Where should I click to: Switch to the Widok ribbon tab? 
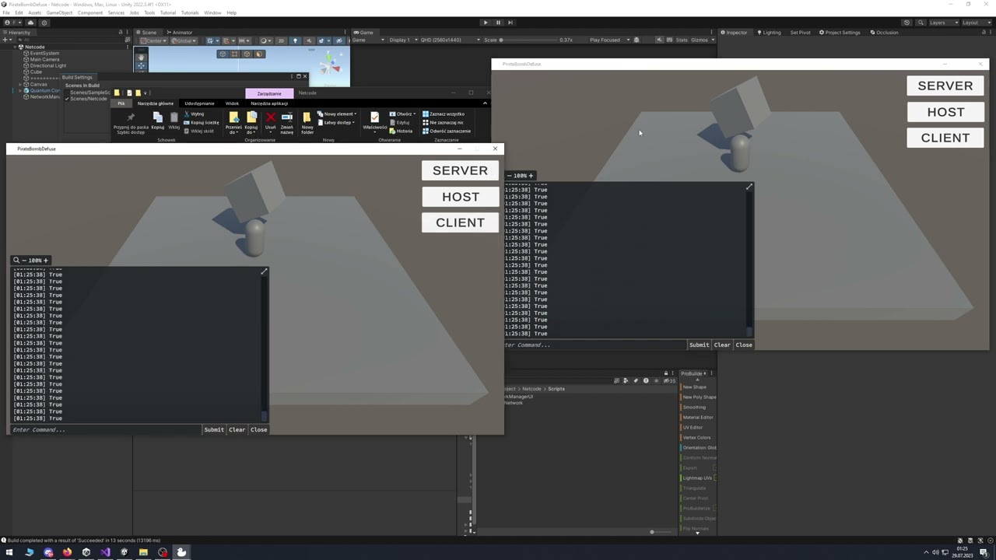pos(232,103)
